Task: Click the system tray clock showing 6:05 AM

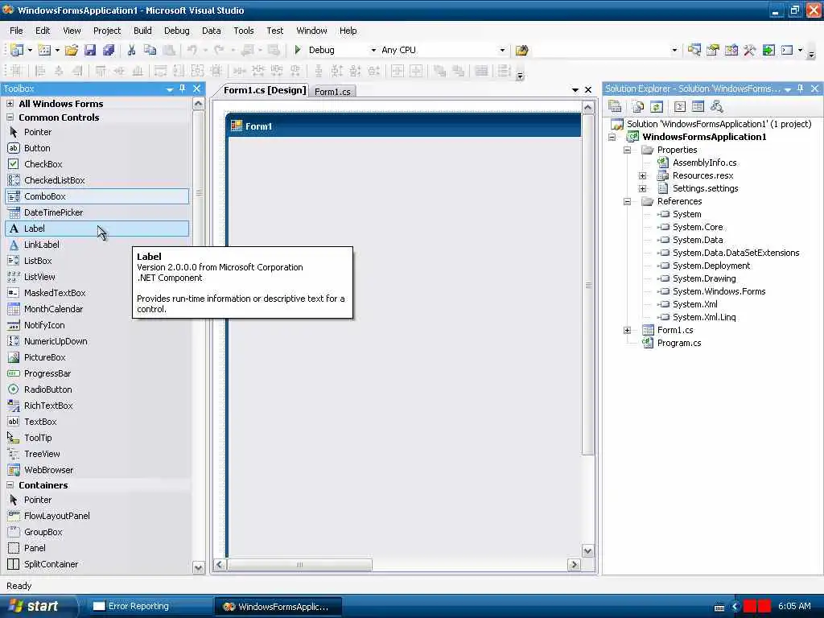Action: coord(794,606)
